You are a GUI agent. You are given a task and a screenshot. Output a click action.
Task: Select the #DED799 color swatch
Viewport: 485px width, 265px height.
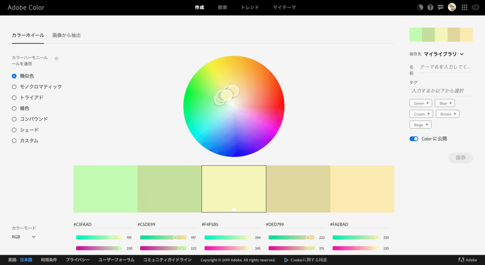point(298,189)
